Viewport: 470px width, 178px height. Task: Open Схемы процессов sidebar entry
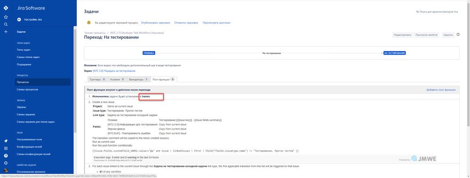pos(27,89)
